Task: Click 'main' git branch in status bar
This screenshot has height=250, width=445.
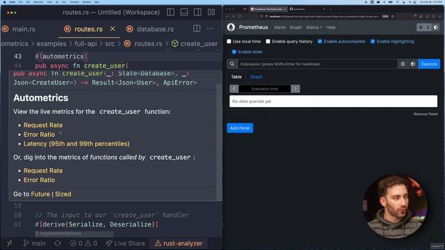Action: coord(34,243)
